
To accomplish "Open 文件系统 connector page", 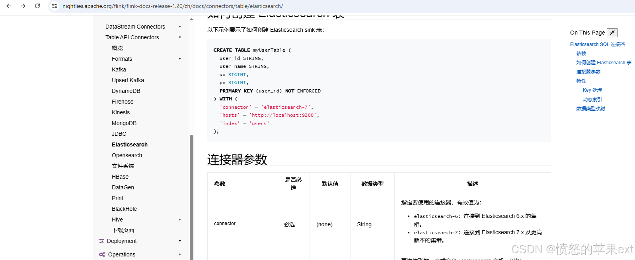I will point(123,166).
